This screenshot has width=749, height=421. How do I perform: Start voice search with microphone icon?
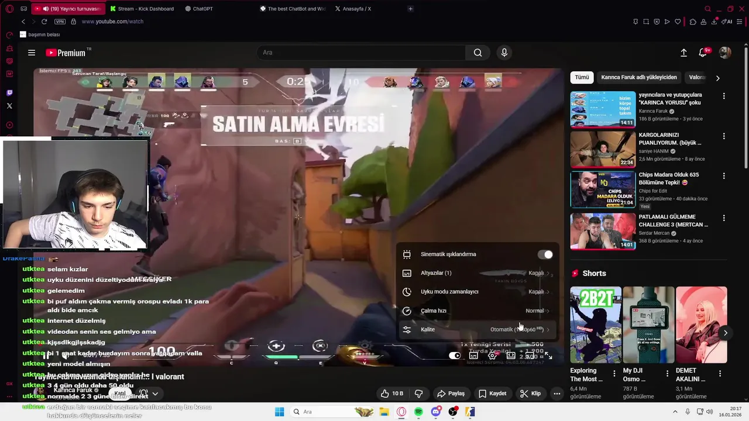504,53
